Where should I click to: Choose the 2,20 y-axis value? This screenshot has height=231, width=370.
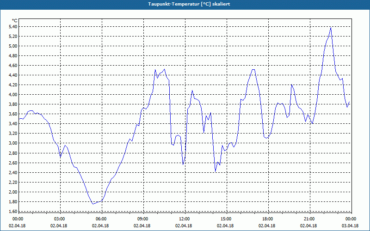pyautogui.click(x=13, y=182)
